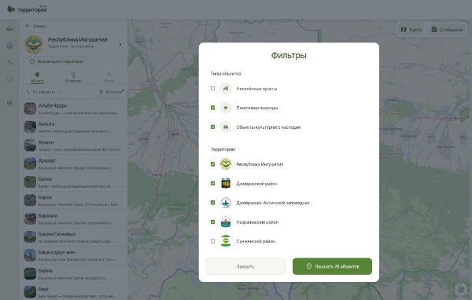
Task: Select the Баркане list entry
Action: (73, 218)
